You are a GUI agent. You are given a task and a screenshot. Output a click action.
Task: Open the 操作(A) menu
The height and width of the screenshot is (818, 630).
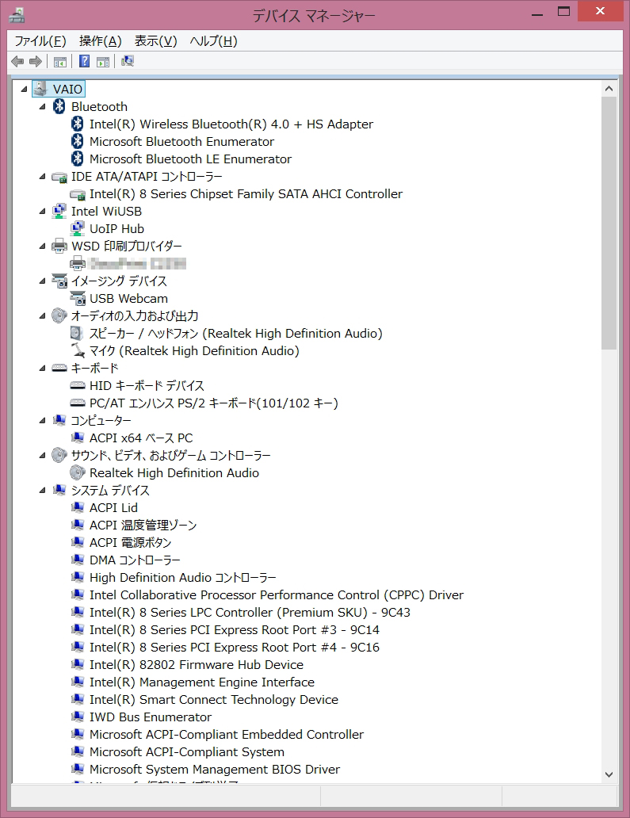[x=100, y=40]
